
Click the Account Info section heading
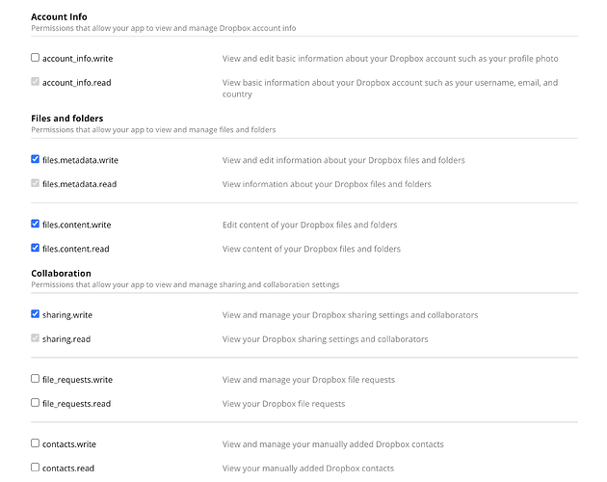(x=59, y=17)
